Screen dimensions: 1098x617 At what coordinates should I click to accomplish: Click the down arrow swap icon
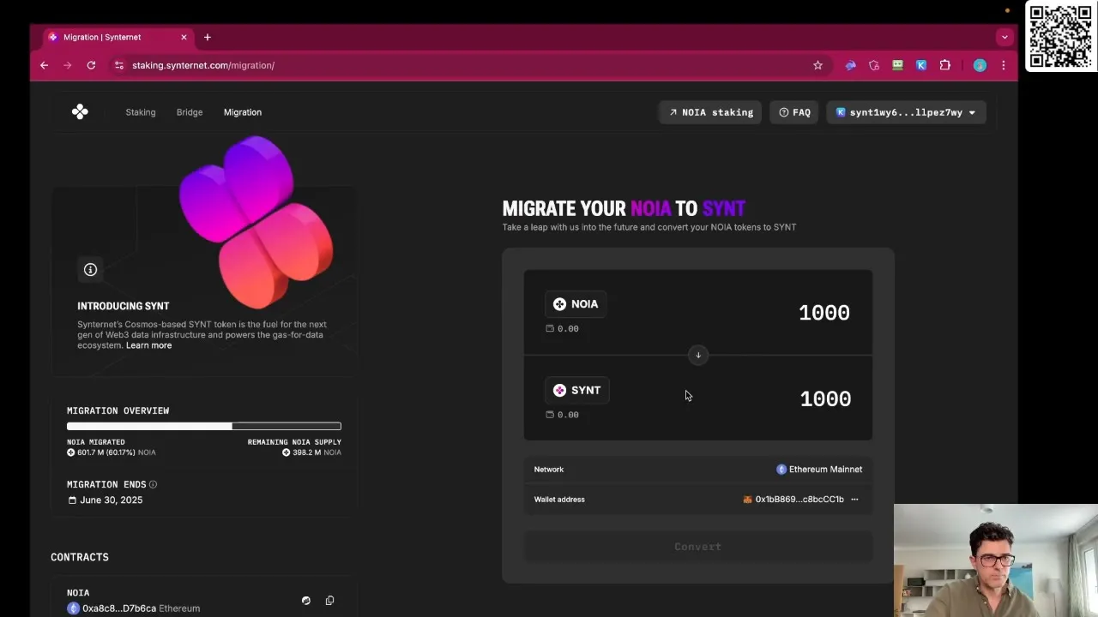point(698,355)
